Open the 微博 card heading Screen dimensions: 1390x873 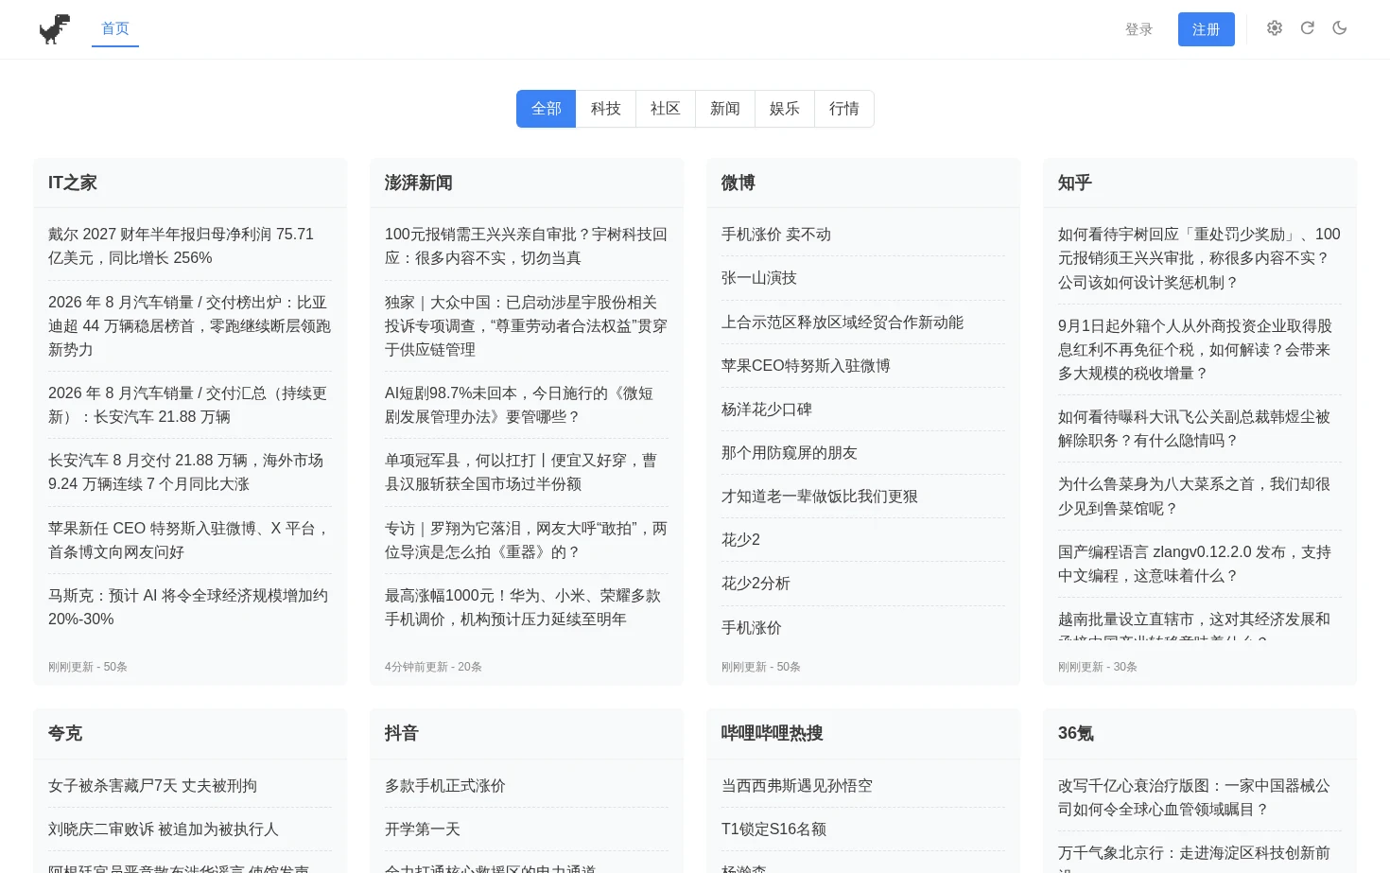pos(738,183)
